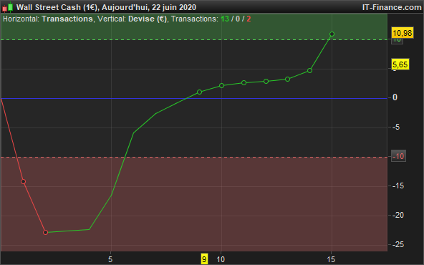
Task: Click the green data point at transaction 9
Action: [x=199, y=92]
